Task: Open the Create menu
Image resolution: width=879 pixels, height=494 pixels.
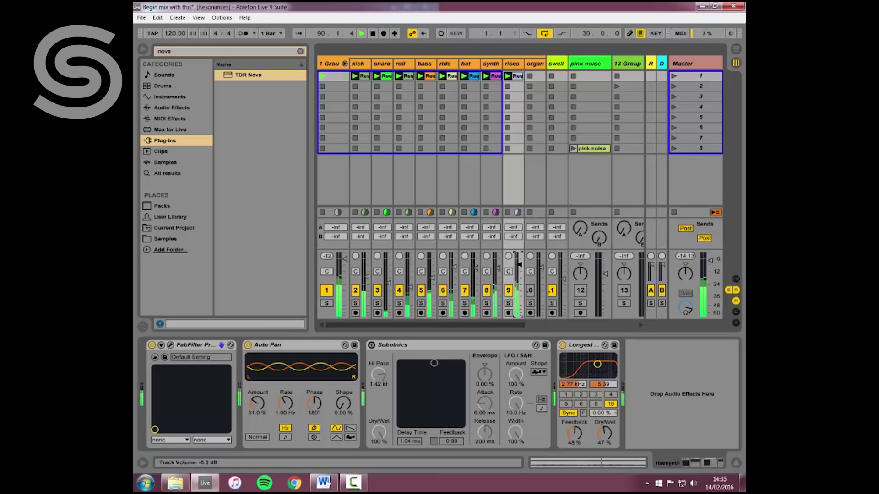Action: click(177, 18)
